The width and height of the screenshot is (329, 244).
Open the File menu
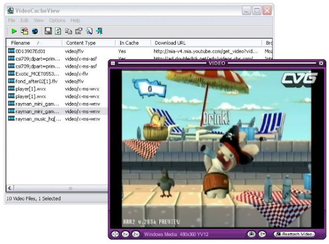click(11, 21)
